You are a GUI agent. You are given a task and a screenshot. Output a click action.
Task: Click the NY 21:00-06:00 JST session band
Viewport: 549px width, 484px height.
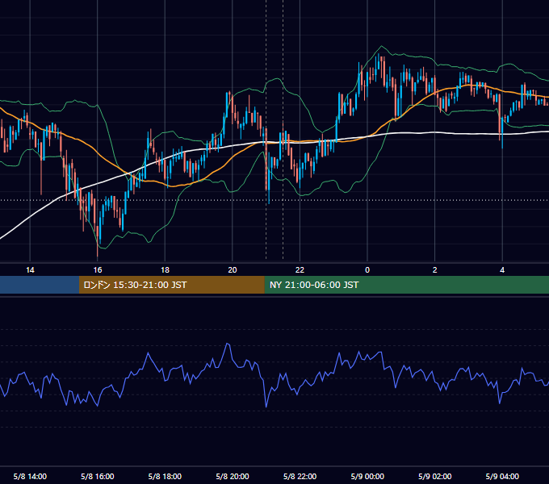tap(406, 285)
